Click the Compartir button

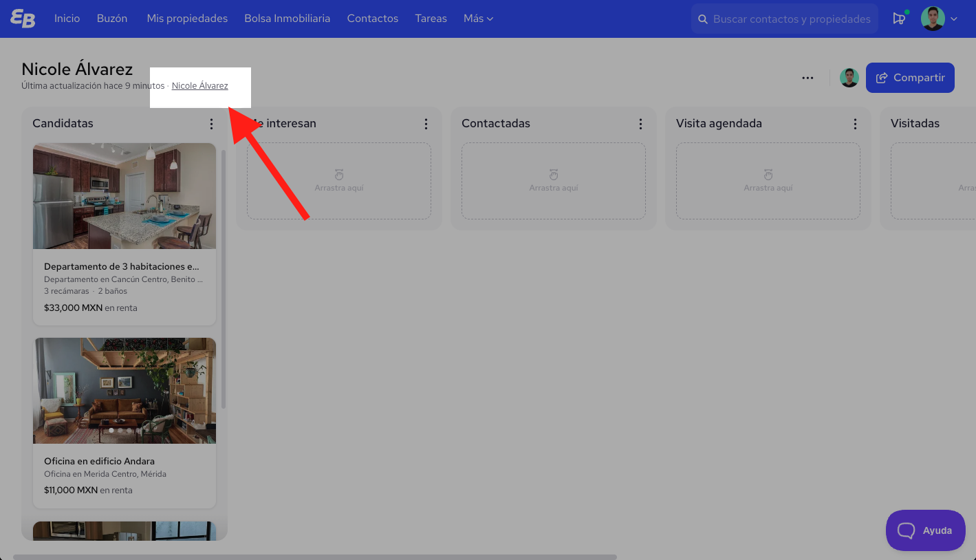tap(910, 78)
